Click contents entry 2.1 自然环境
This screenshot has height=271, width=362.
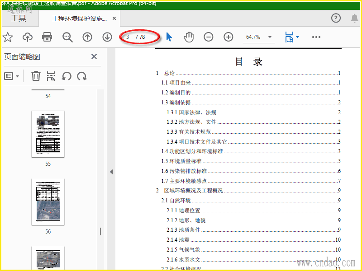[x=251, y=201]
